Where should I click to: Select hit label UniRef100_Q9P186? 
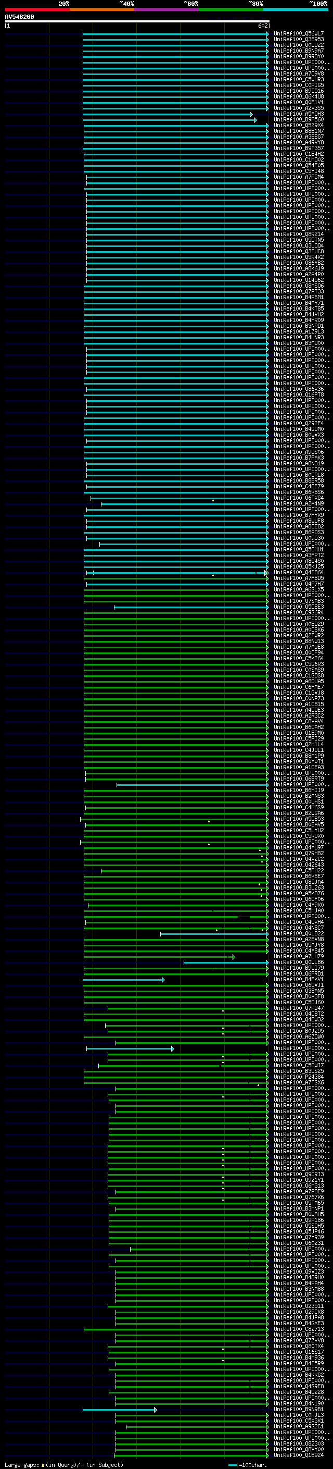[x=298, y=1220]
